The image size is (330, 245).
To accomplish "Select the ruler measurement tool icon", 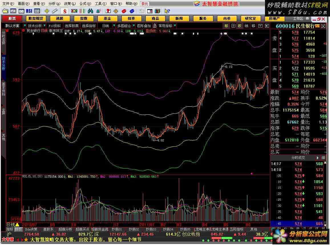I will [x=55, y=11].
